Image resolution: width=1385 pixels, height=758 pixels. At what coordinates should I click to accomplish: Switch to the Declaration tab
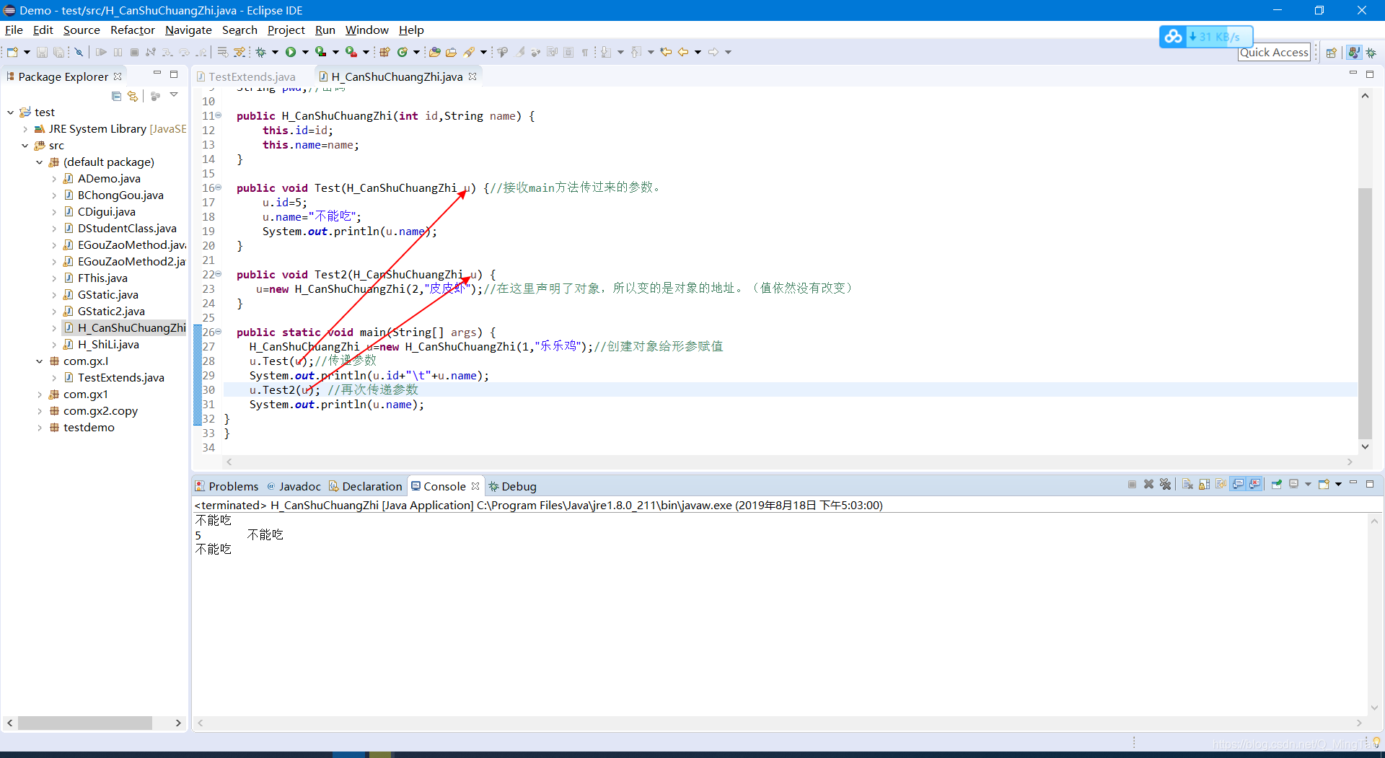tap(365, 486)
